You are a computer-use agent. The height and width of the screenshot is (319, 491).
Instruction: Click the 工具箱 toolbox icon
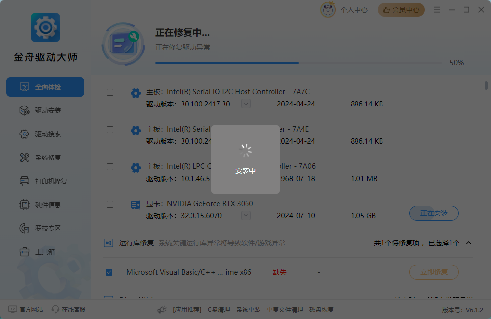(x=25, y=252)
